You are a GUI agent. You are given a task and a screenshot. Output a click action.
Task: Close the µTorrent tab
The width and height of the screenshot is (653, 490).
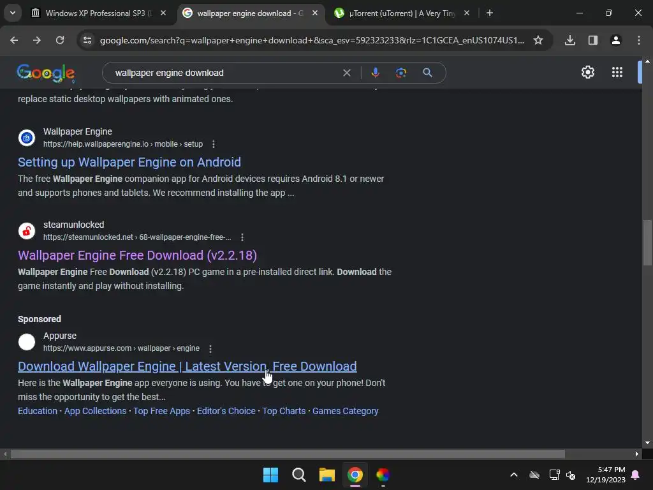467,13
